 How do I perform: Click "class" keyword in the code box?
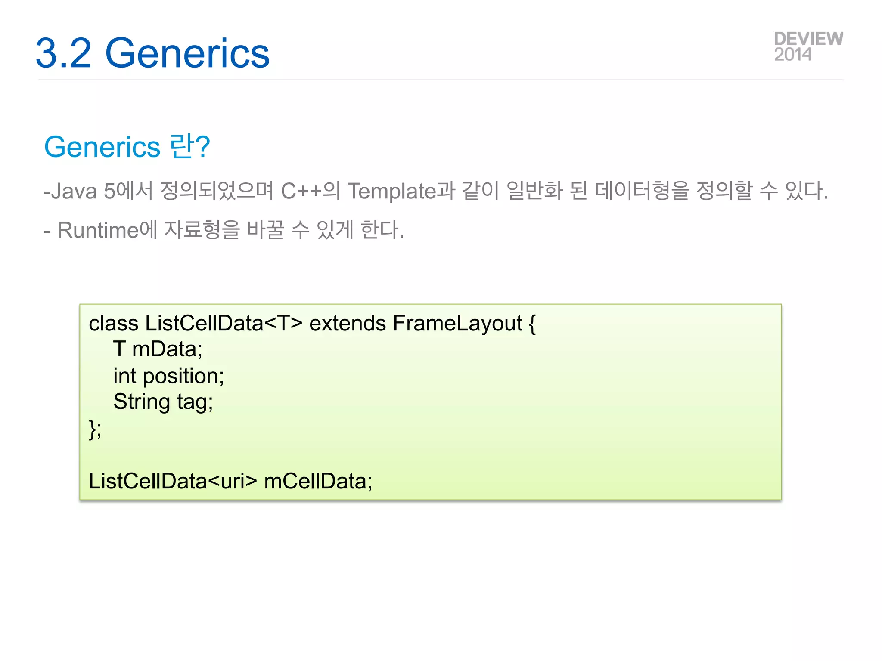(113, 323)
